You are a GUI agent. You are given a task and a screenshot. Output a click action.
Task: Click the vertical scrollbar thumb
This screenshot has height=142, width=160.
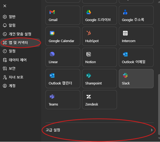[159, 104]
